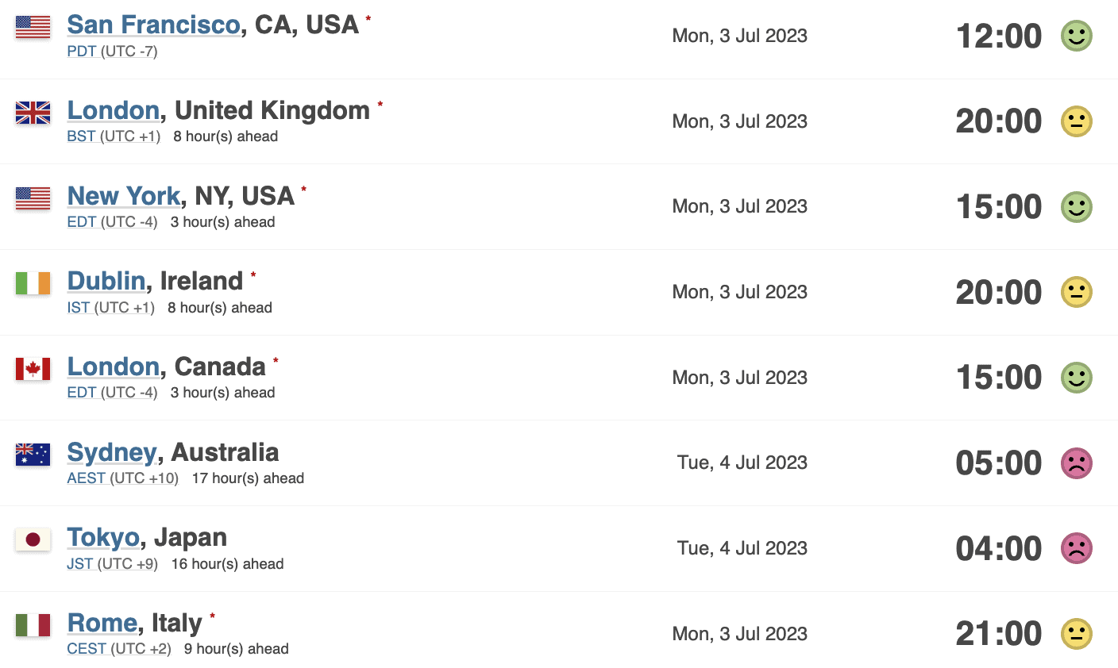Click the Canada flag icon
The width and height of the screenshot is (1118, 668).
pos(33,369)
